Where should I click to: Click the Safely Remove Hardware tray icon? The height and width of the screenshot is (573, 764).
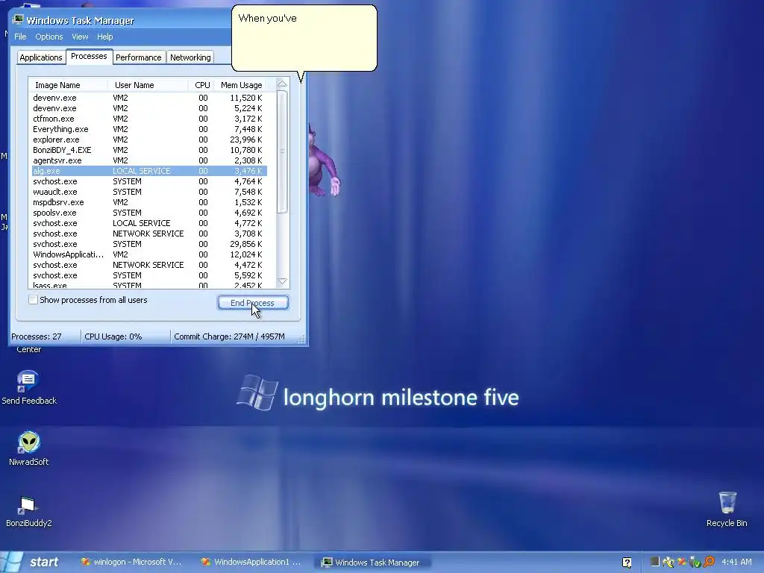[x=695, y=563]
